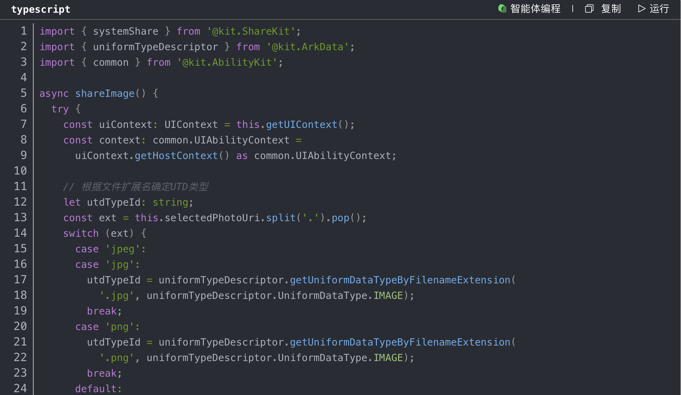
Task: Click line number 5 in gutter
Action: click(23, 93)
